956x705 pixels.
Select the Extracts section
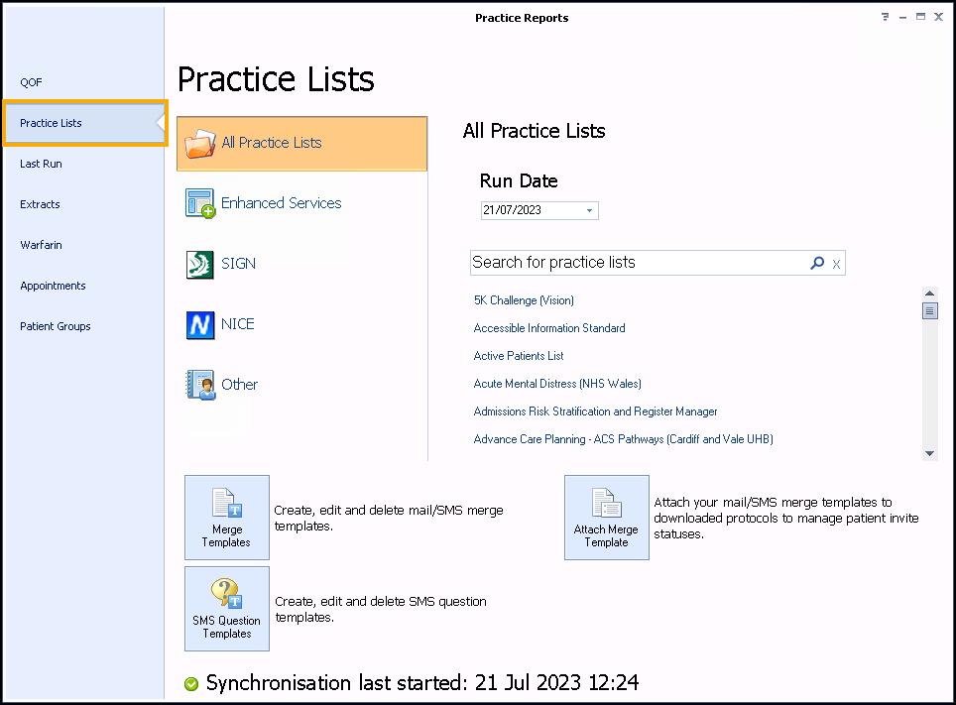click(40, 204)
